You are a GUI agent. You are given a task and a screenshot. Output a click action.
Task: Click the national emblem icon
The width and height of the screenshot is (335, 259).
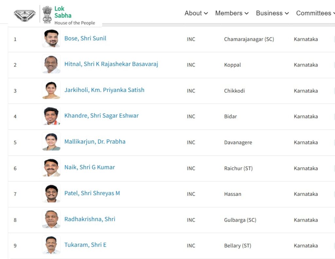coord(47,14)
